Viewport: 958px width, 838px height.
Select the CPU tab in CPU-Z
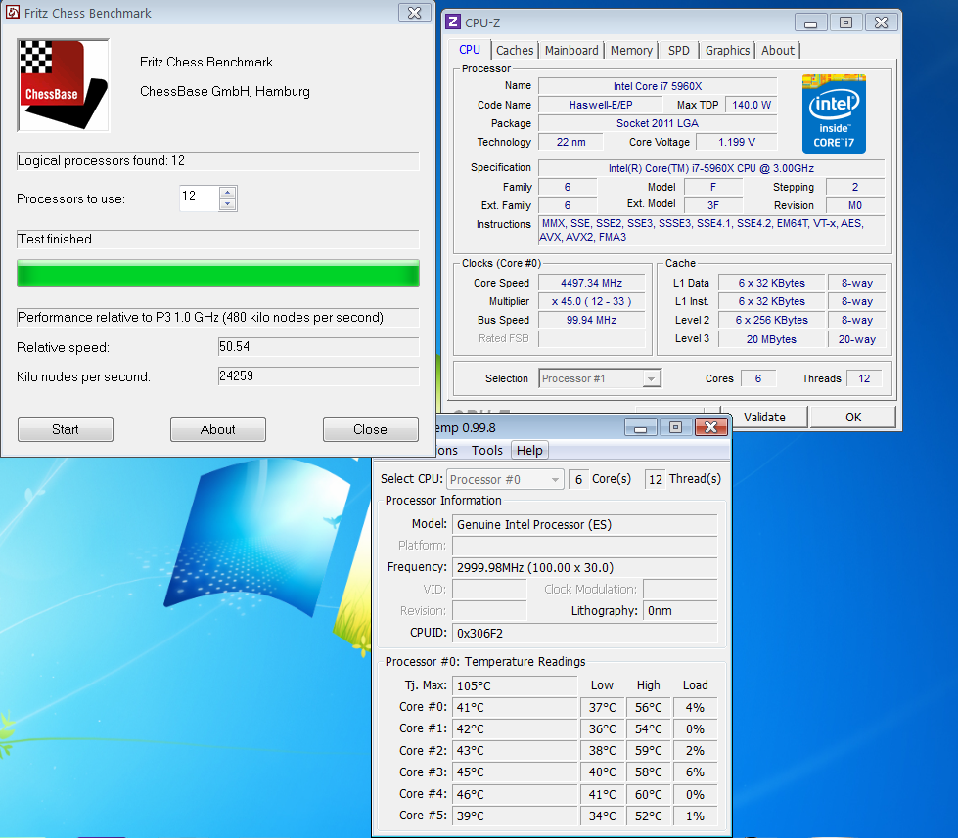(x=470, y=50)
